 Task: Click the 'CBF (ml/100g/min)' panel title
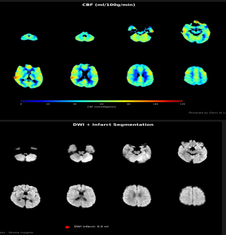click(109, 5)
